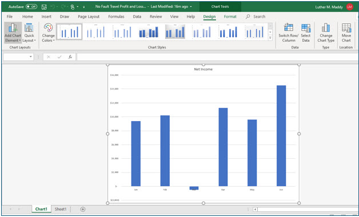Switch to the Sheet1 tab
Image resolution: width=359 pixels, height=217 pixels.
click(61, 209)
